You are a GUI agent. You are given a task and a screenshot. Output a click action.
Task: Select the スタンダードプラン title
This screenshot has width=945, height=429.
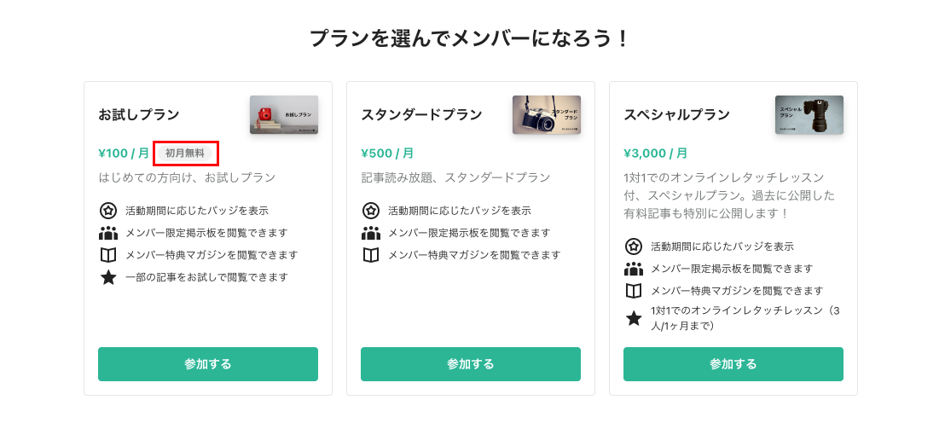coord(421,114)
